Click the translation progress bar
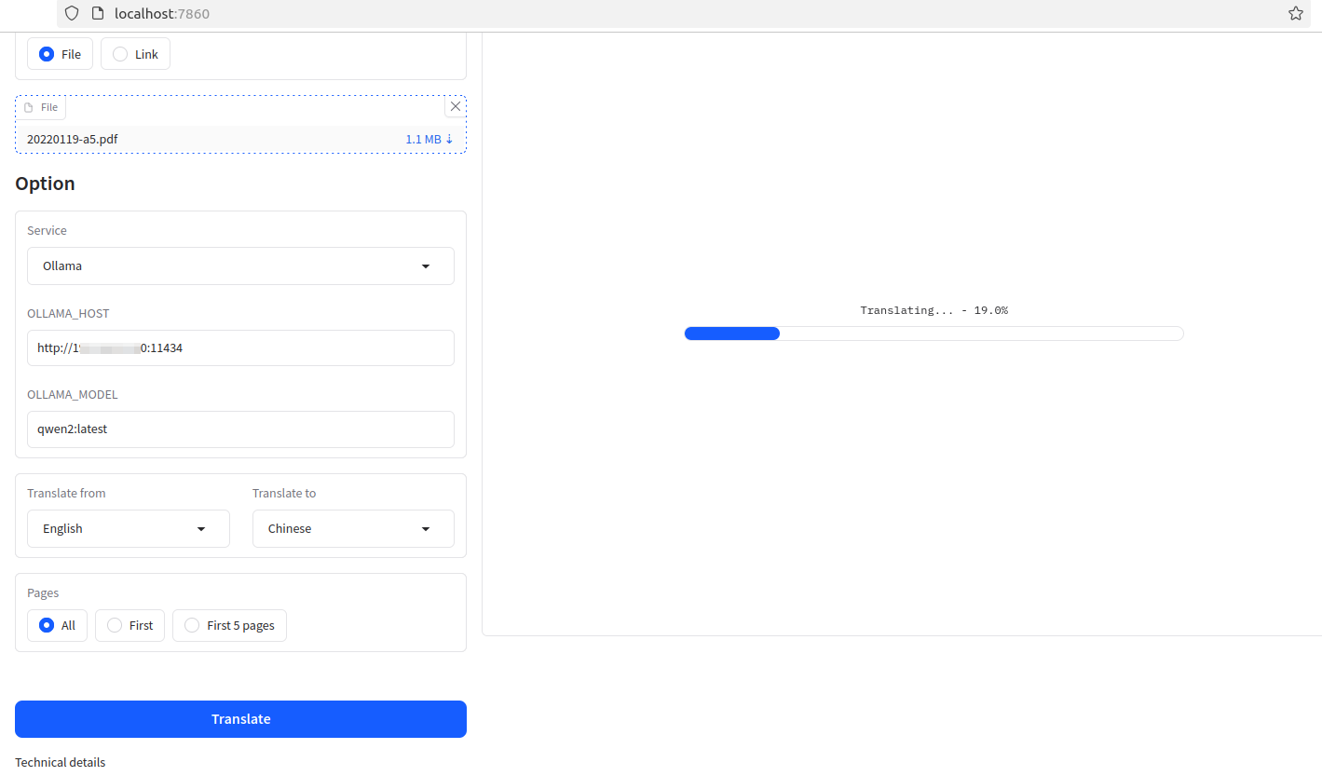 click(934, 333)
